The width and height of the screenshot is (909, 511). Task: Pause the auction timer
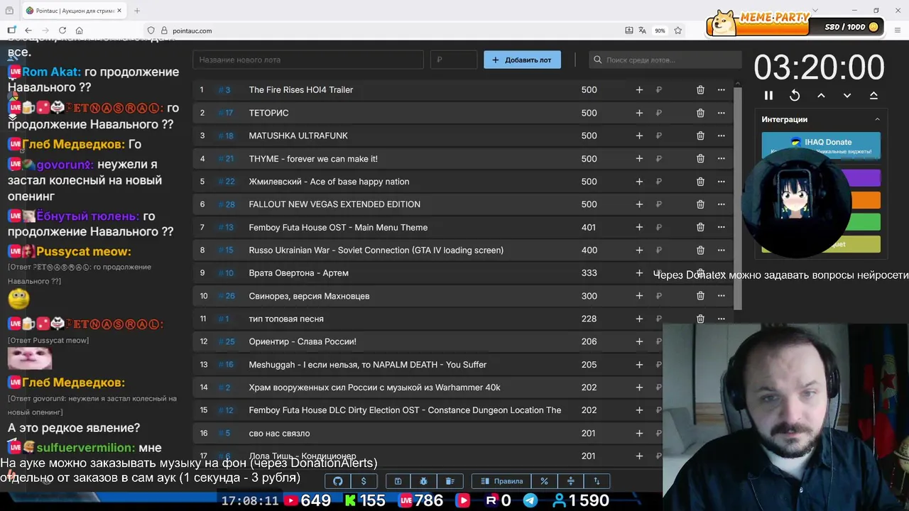768,95
